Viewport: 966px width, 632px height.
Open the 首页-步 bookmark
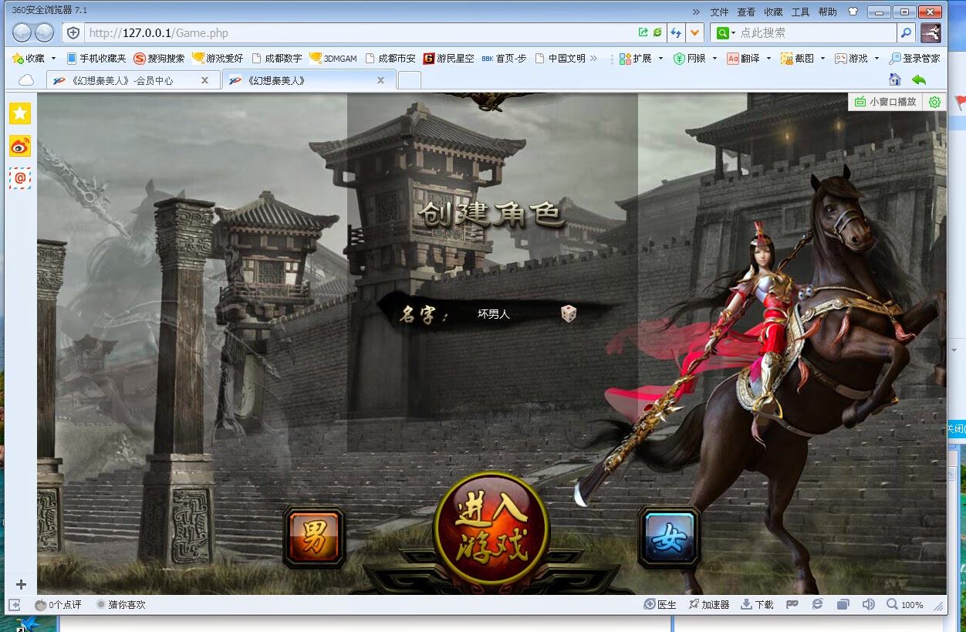click(504, 58)
